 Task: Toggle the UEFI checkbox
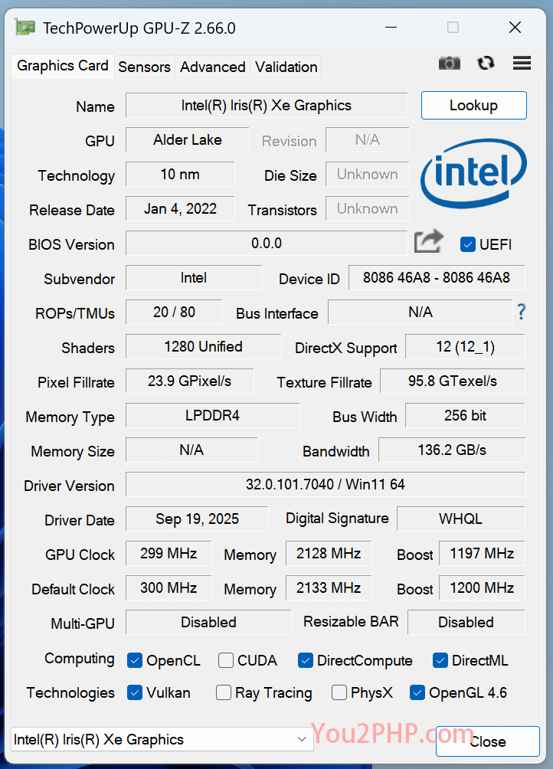click(x=467, y=244)
